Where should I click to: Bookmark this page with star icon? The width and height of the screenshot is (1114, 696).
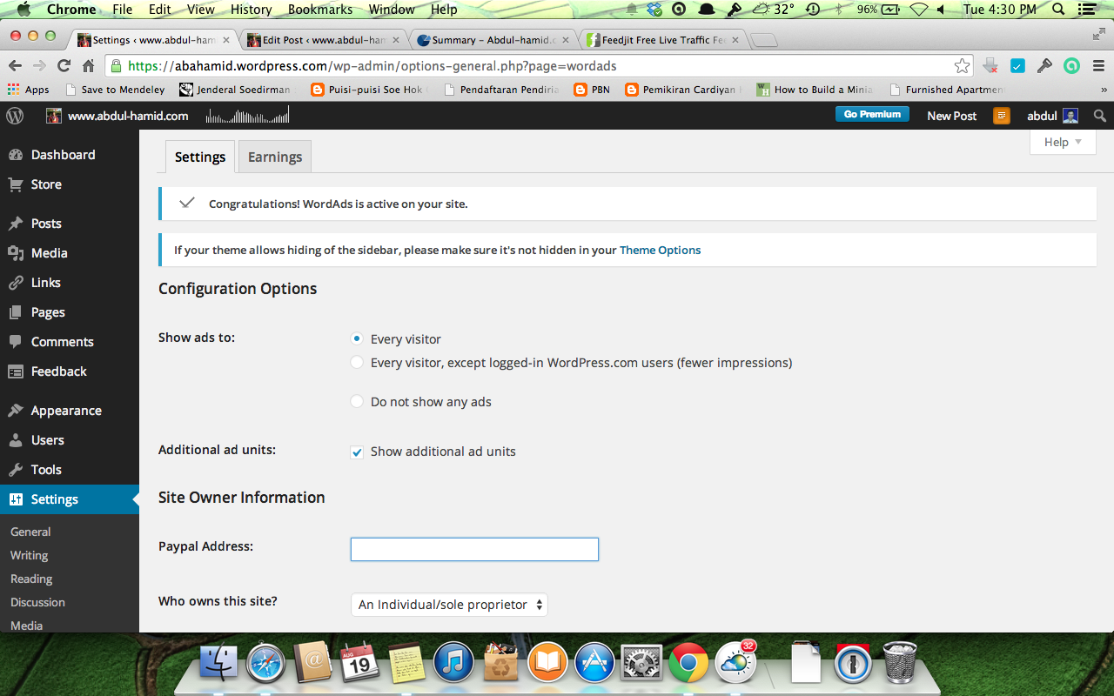coord(962,66)
